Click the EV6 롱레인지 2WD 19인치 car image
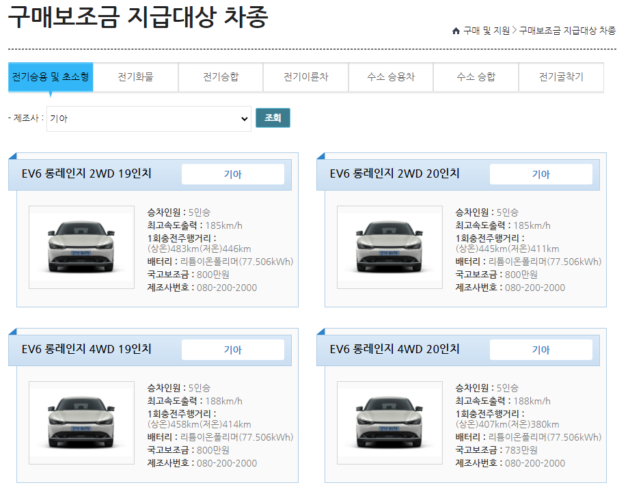This screenshot has height=485, width=630. (x=81, y=247)
